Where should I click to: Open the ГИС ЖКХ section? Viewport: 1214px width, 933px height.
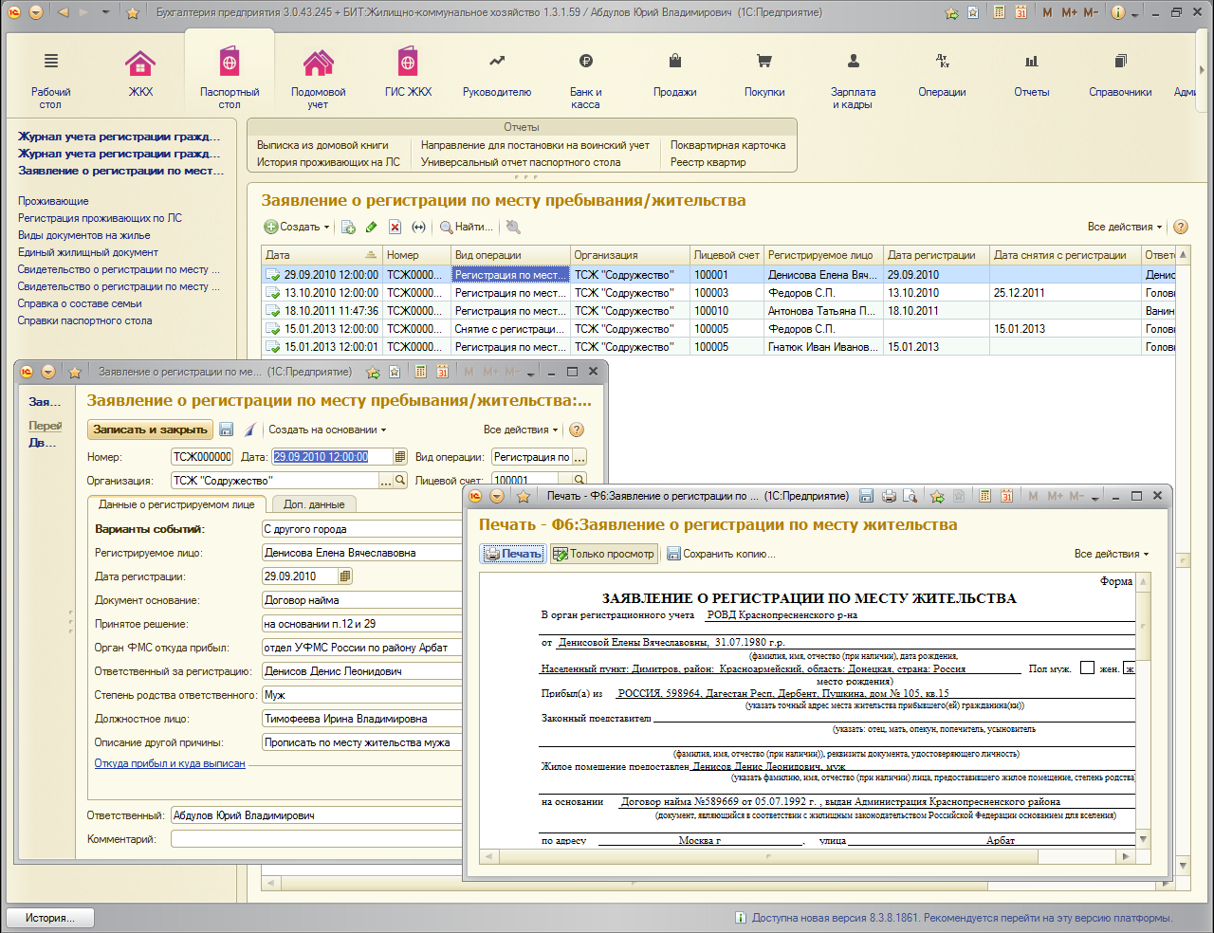(x=408, y=74)
